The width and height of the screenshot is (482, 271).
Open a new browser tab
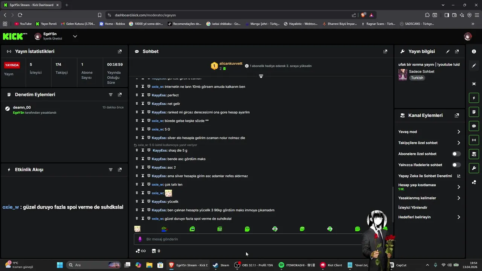pyautogui.click(x=67, y=5)
